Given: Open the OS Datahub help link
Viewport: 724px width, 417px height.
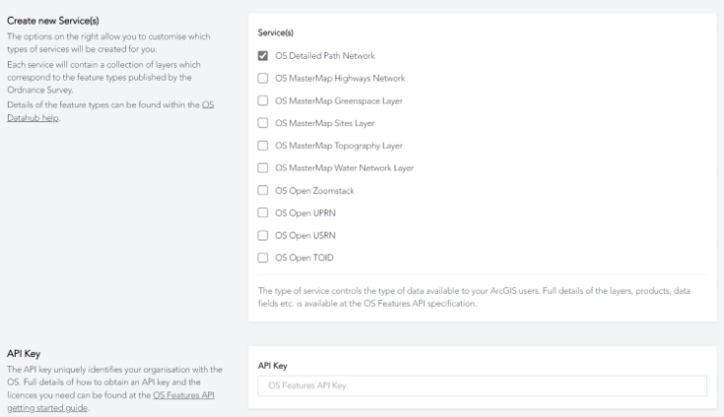Looking at the screenshot, I should click(30, 118).
